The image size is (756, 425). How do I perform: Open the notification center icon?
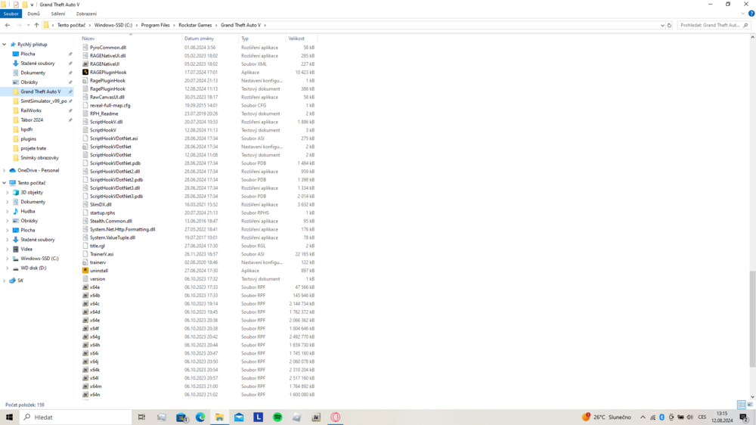744,417
